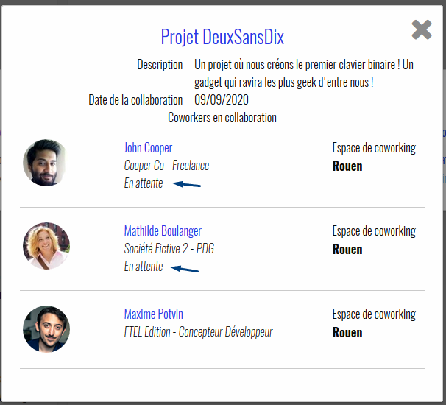Viewport: 446px width, 405px height.
Task: Click Maxime Potvin's avatar photo
Action: pyautogui.click(x=46, y=329)
